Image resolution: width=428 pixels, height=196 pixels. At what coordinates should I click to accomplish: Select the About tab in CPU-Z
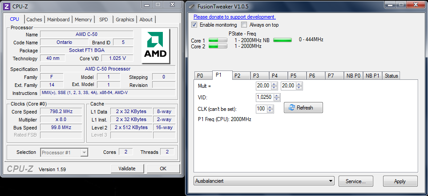coord(146,20)
